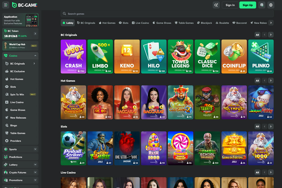Click All button for Live Casino
The height and width of the screenshot is (188, 282).
(257, 172)
